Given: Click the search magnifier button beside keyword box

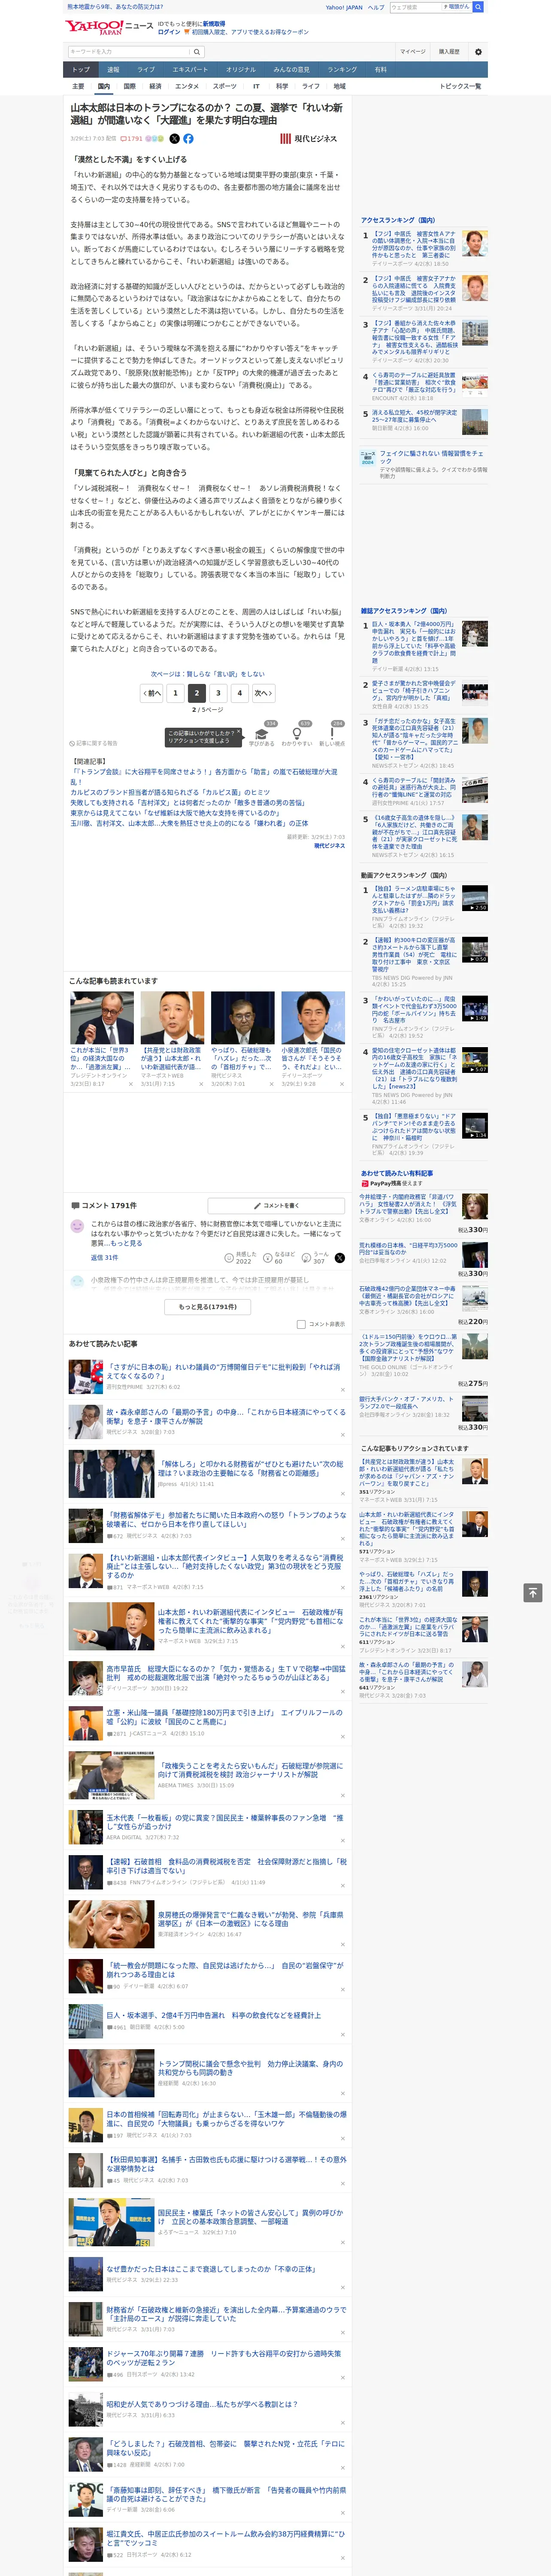Looking at the screenshot, I should (x=197, y=52).
